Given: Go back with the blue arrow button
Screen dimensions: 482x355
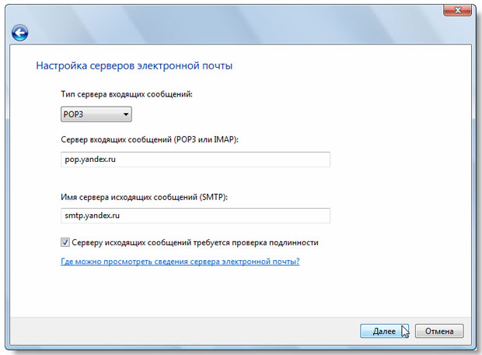Looking at the screenshot, I should [20, 33].
